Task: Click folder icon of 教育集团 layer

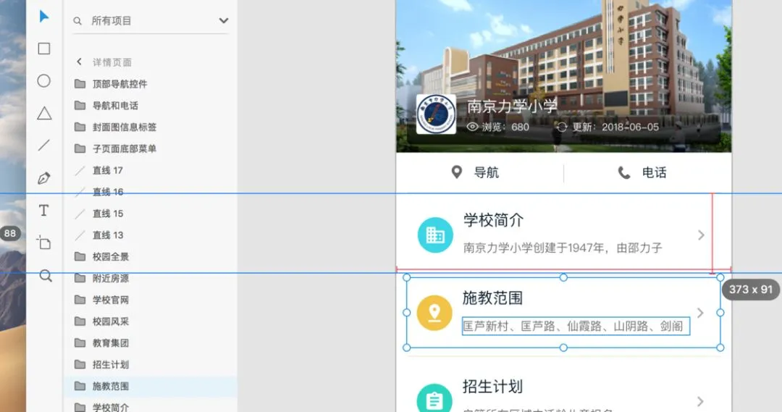Action: [80, 343]
